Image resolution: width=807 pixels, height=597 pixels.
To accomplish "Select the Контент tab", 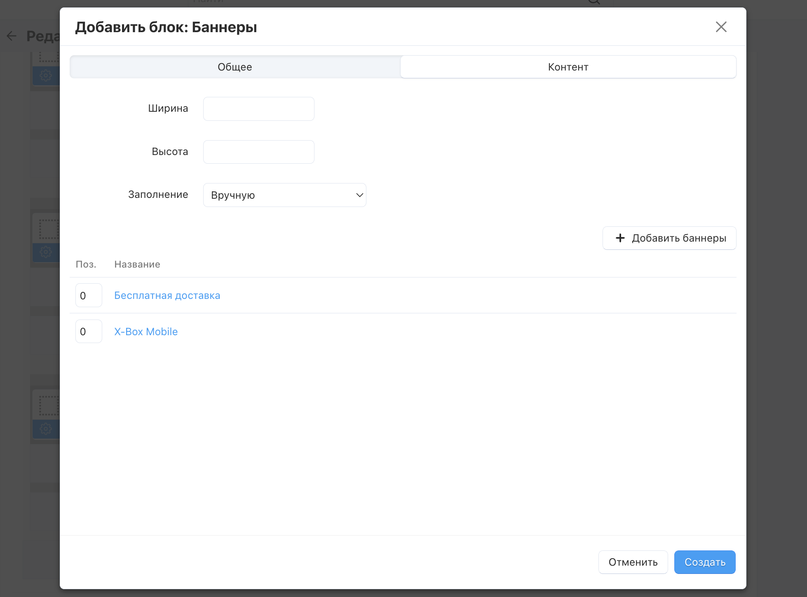I will (568, 67).
